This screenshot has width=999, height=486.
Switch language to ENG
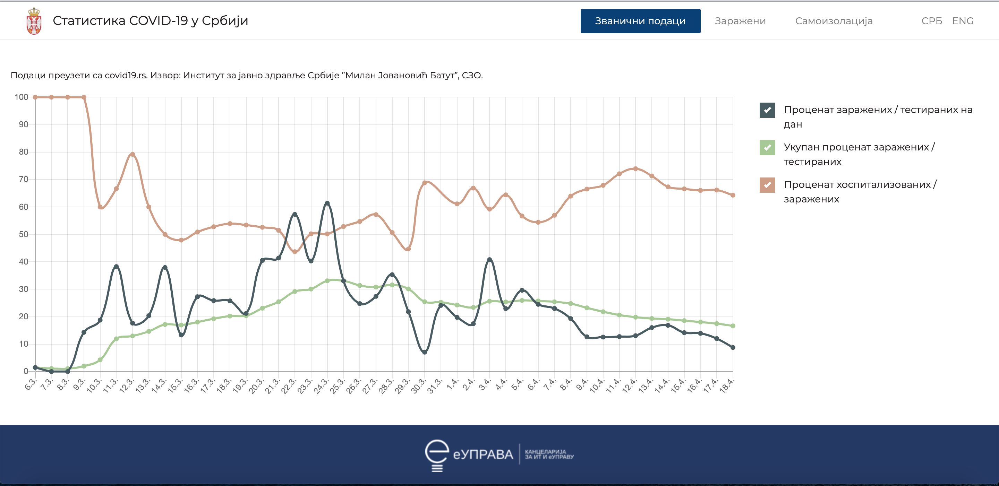click(x=963, y=21)
